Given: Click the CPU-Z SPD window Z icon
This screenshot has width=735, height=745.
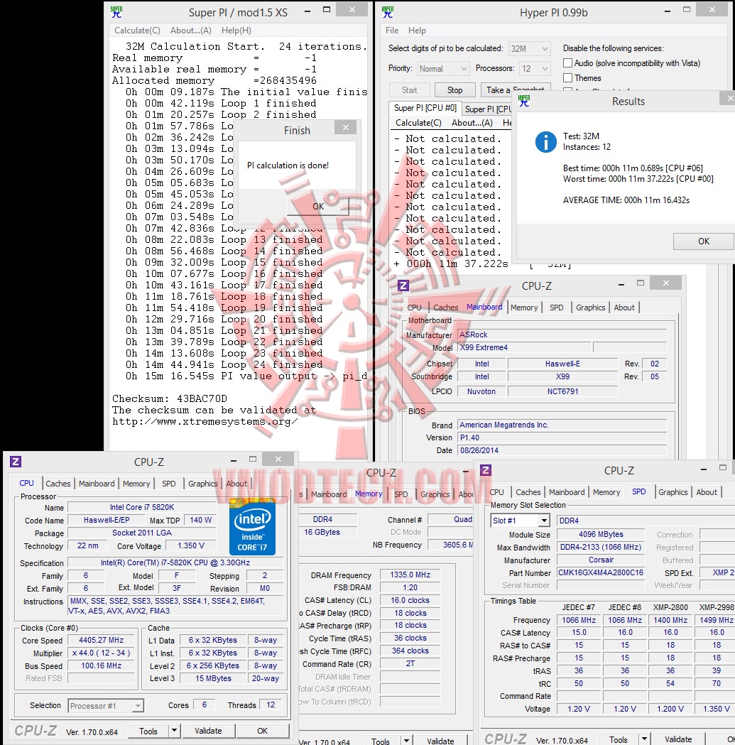Looking at the screenshot, I should [486, 470].
